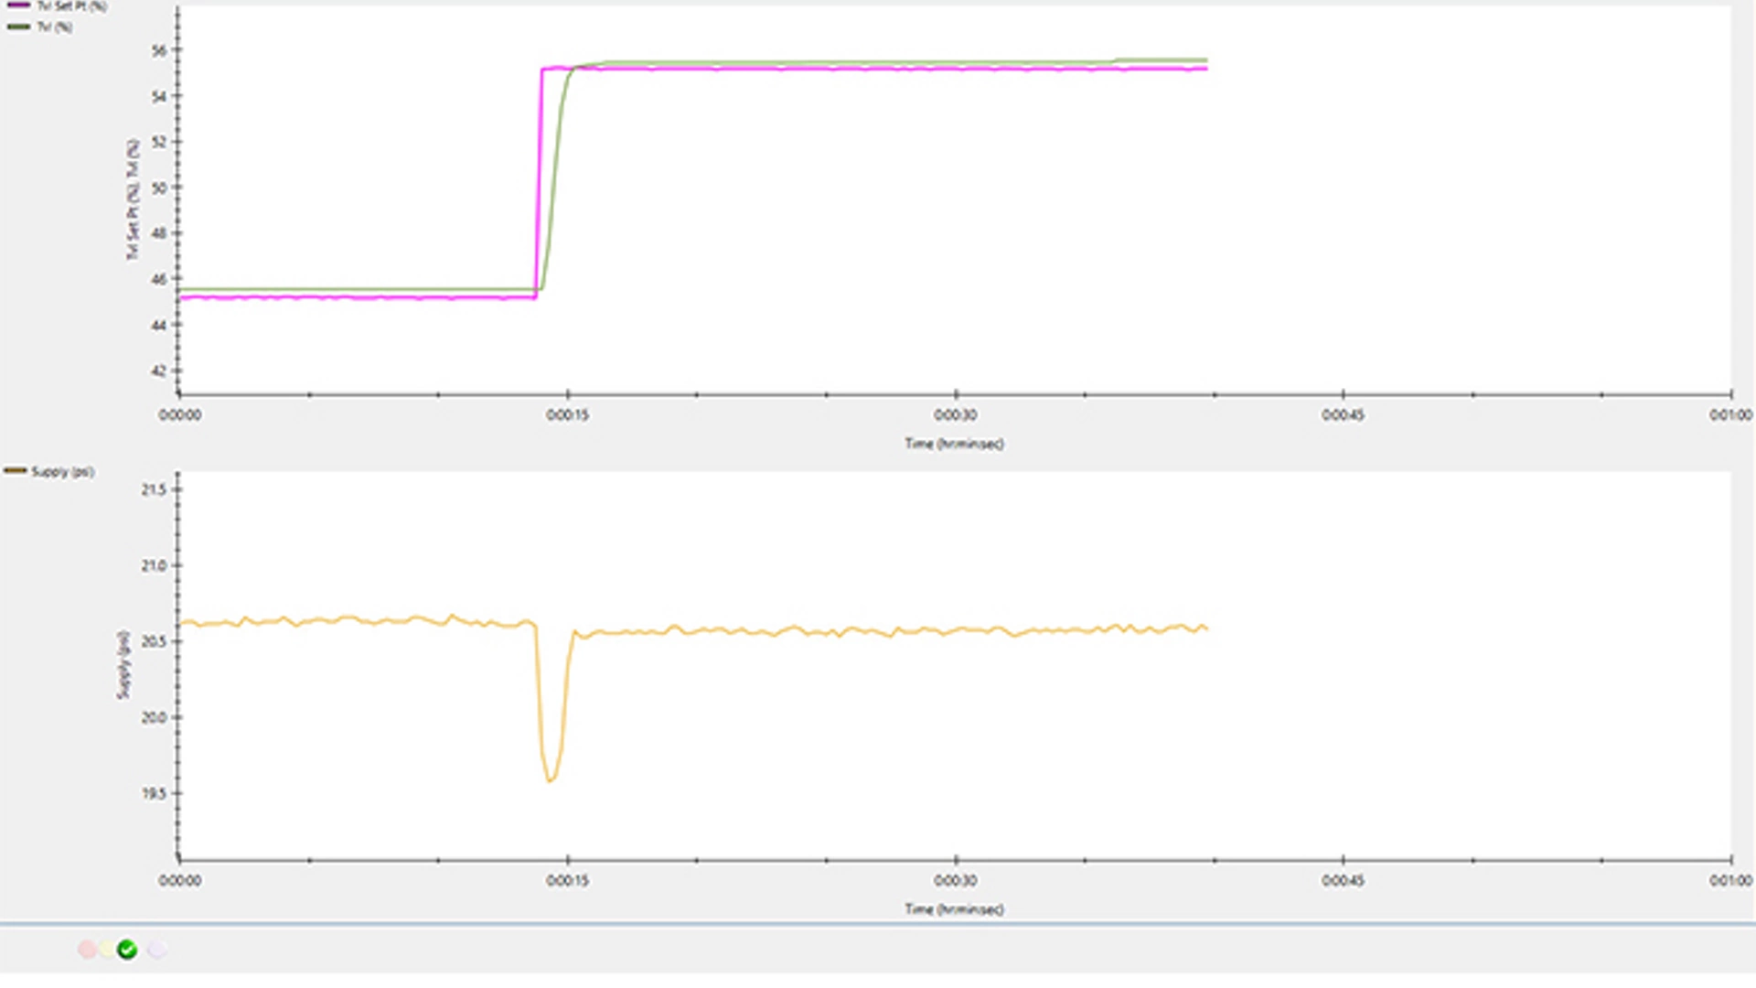
Task: Select the Tvl (%) legend label
Action: [x=54, y=27]
